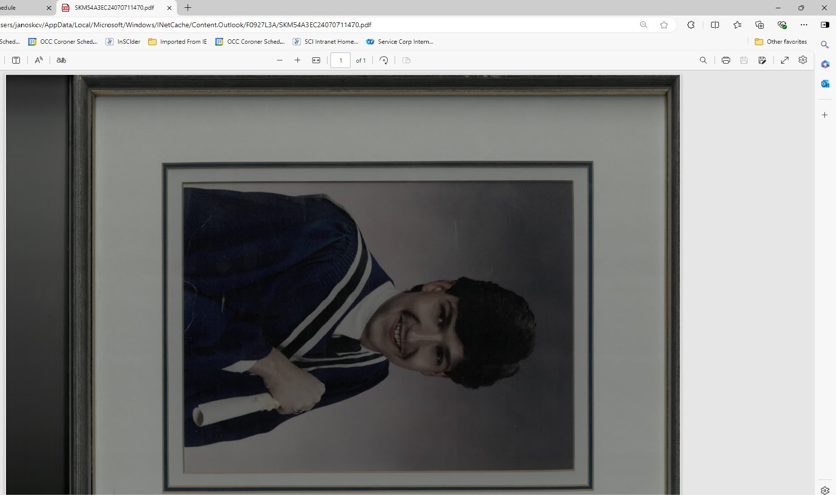Enter full screen PDF view

tap(784, 60)
